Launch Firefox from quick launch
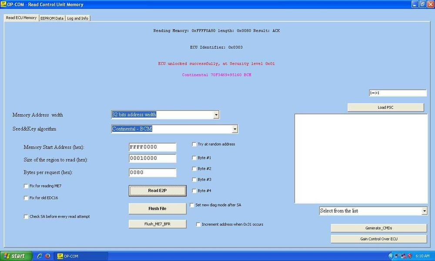The height and width of the screenshot is (261, 435). [47, 256]
